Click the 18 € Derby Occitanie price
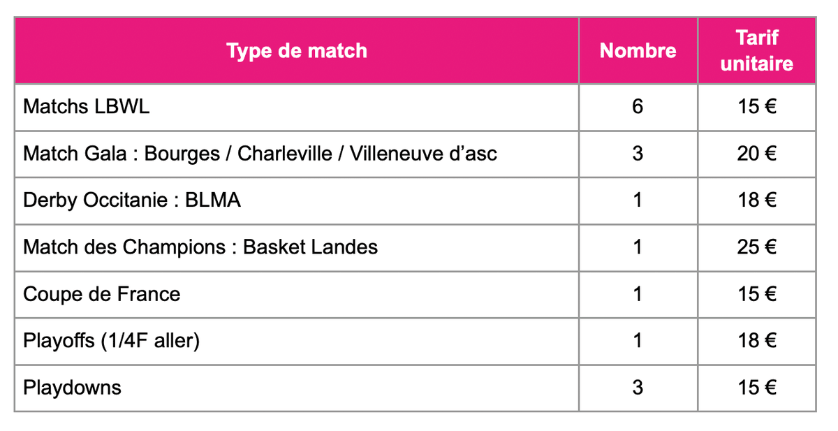 tap(757, 200)
